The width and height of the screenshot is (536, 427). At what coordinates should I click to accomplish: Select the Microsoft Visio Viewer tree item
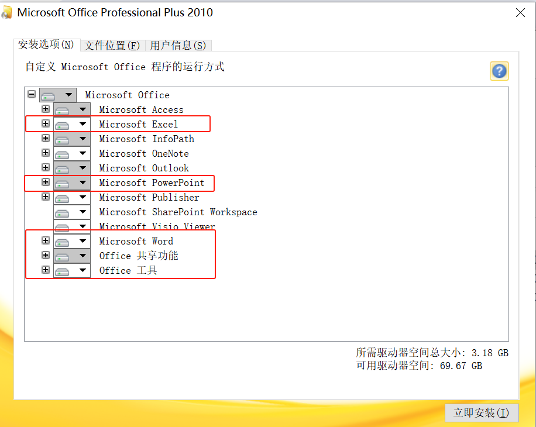[x=157, y=226]
